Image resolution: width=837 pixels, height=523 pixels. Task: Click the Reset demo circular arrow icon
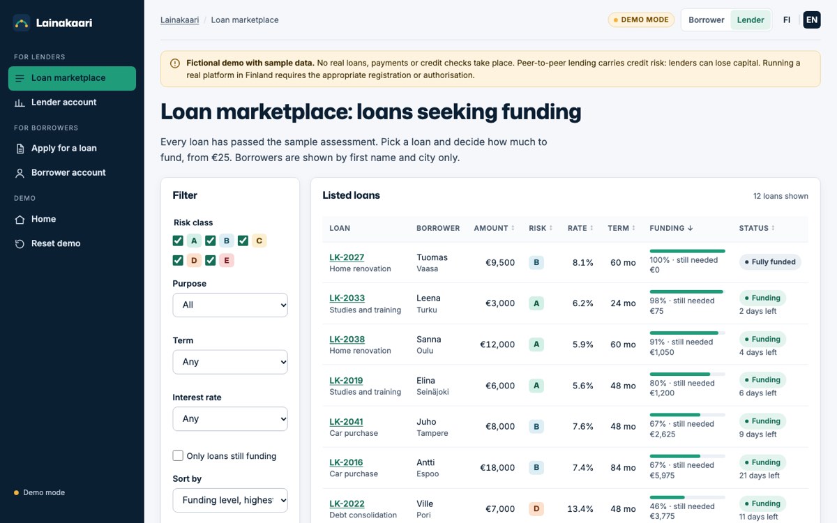pos(20,243)
